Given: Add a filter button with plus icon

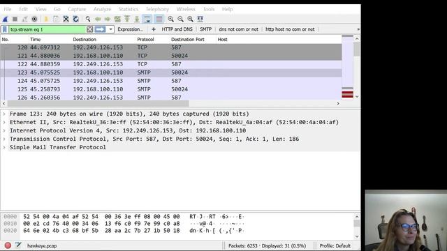Looking at the screenshot, I should click(x=154, y=29).
